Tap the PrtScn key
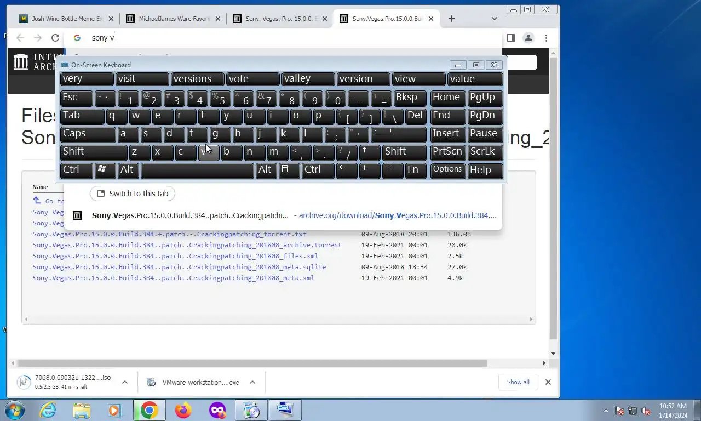This screenshot has height=421, width=701. 448,152
